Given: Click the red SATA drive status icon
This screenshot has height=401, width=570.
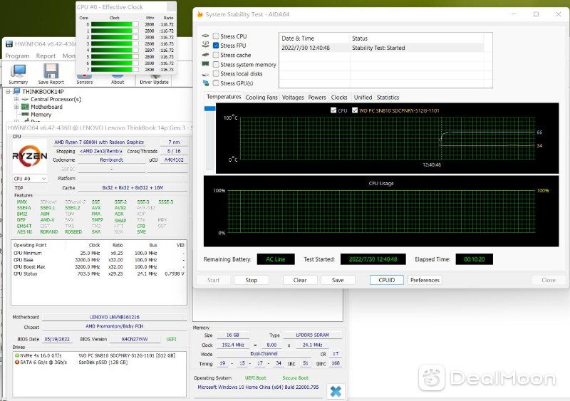Looking at the screenshot, I should pyautogui.click(x=16, y=362).
